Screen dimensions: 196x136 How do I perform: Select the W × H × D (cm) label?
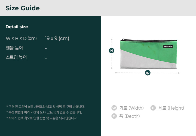(x=21, y=38)
